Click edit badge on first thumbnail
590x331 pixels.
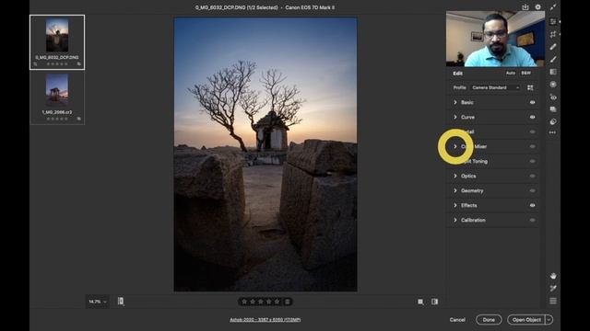coord(79,64)
